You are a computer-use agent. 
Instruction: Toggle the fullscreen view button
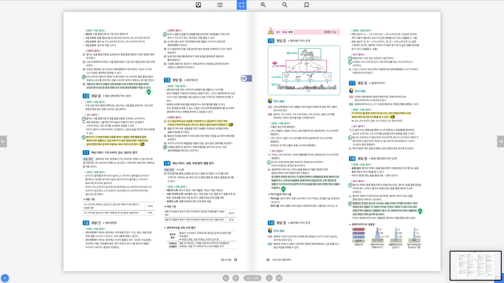tap(241, 5)
